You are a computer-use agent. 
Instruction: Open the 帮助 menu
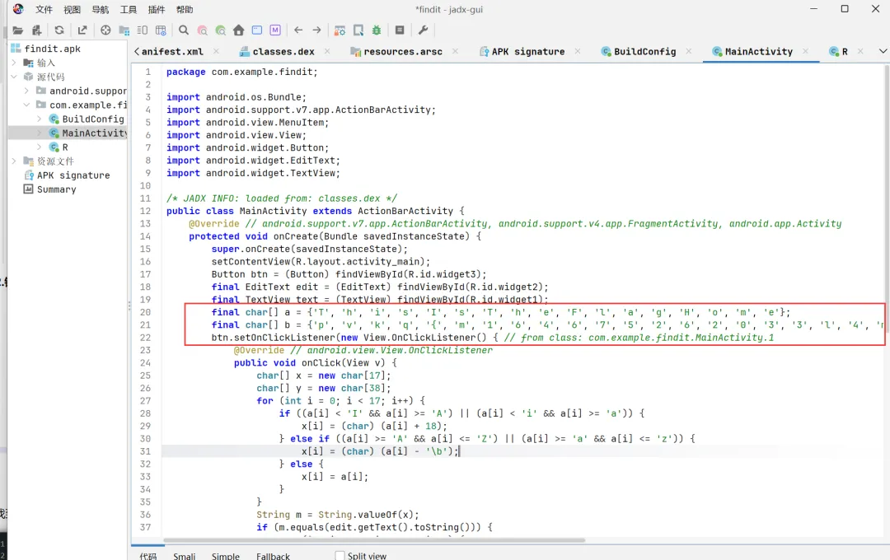(185, 10)
